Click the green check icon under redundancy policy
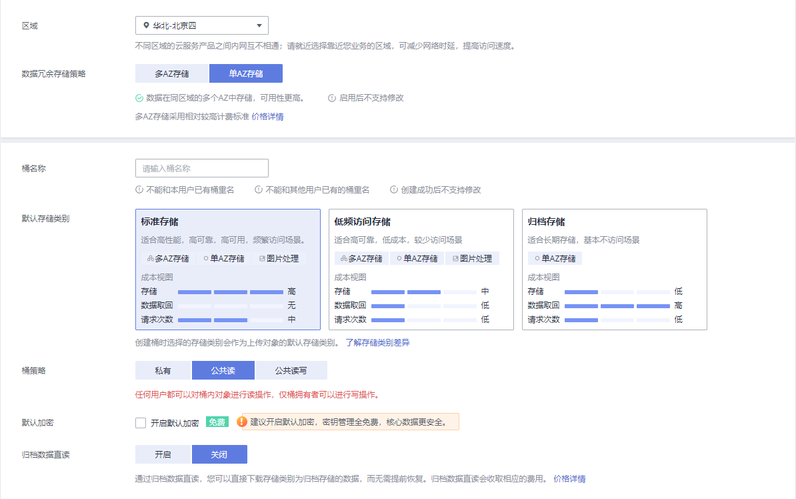Screen dimensions: 796x499 [x=139, y=98]
